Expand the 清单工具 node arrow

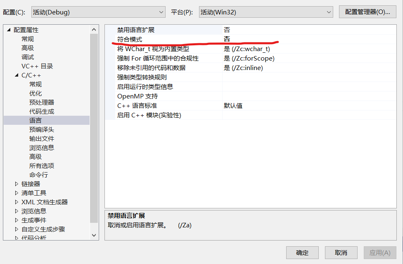pos(17,193)
